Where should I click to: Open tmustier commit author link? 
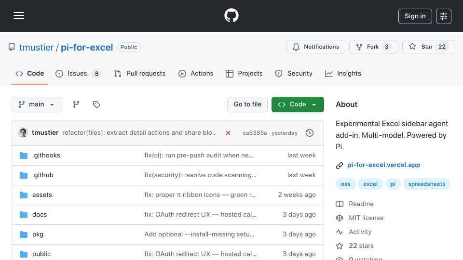point(45,133)
